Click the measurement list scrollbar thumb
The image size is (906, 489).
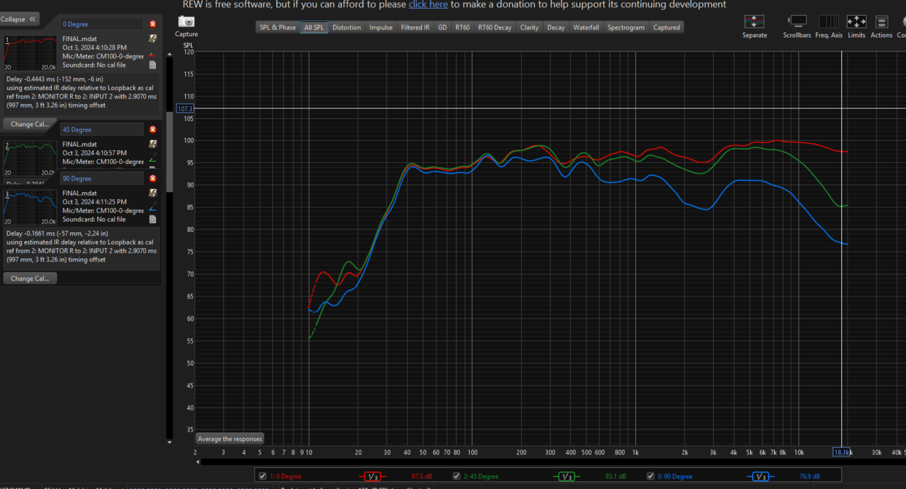click(x=169, y=152)
